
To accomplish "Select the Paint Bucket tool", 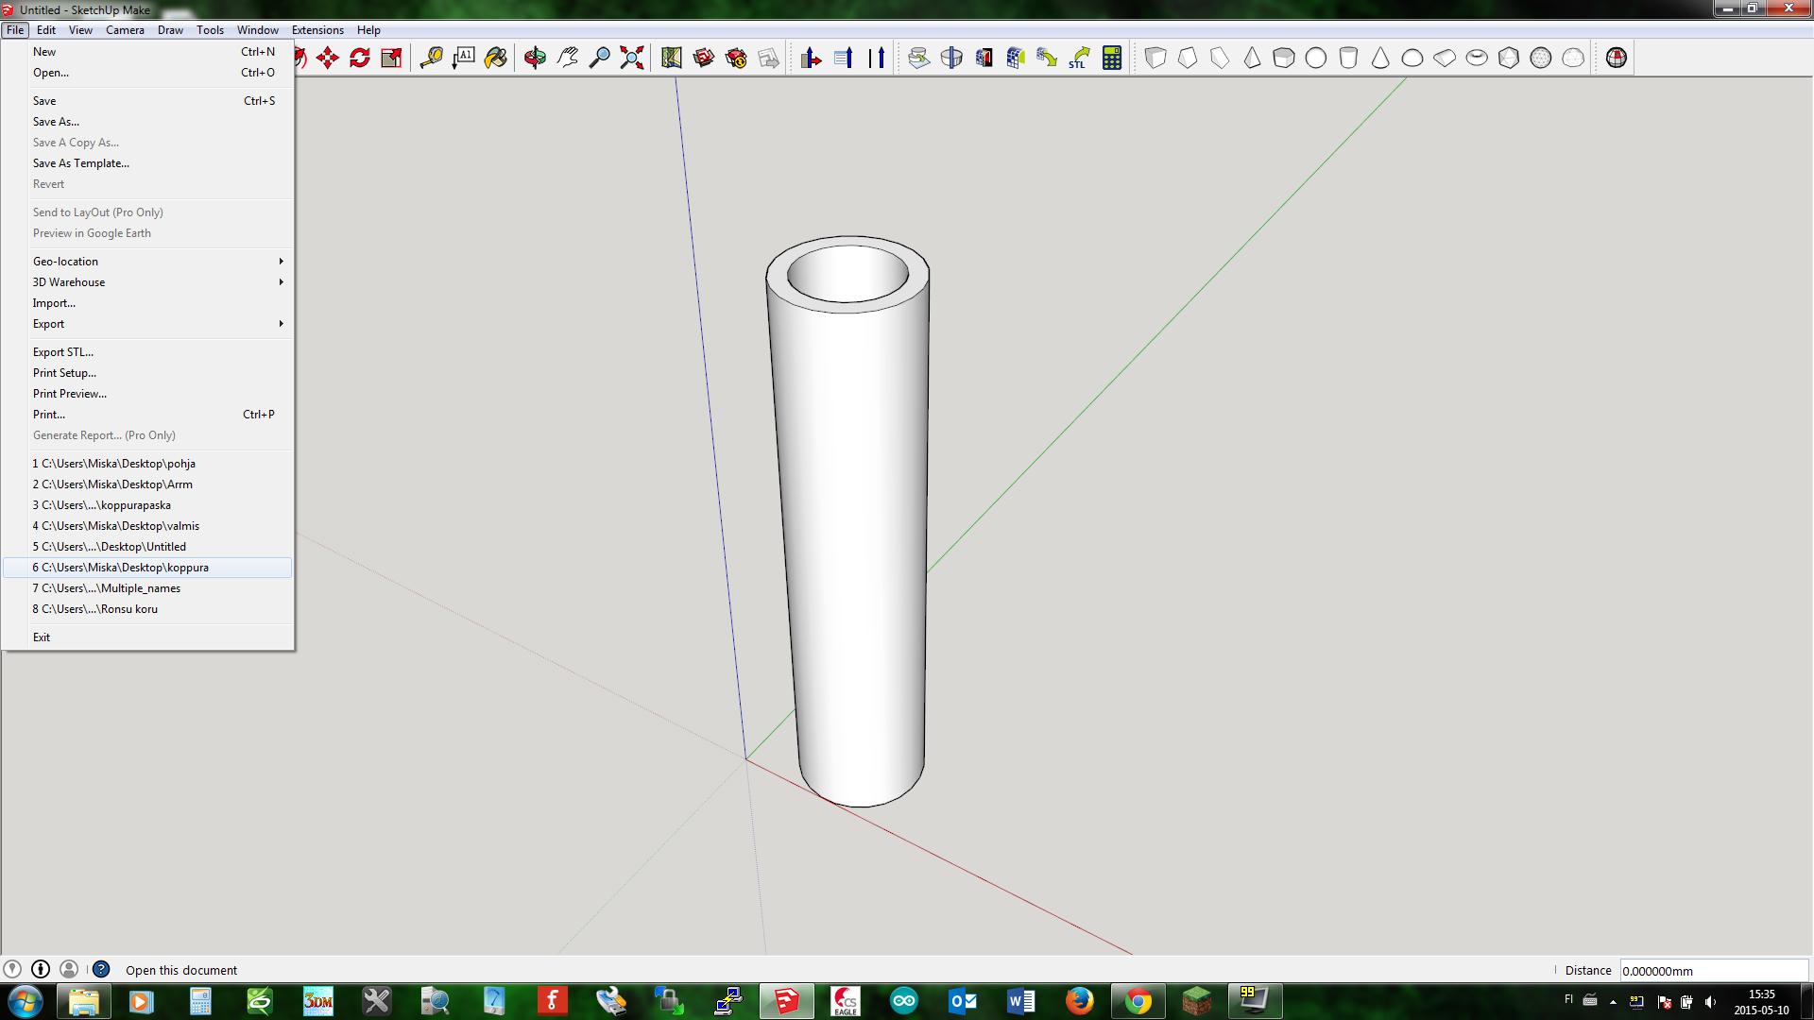I will click(496, 58).
